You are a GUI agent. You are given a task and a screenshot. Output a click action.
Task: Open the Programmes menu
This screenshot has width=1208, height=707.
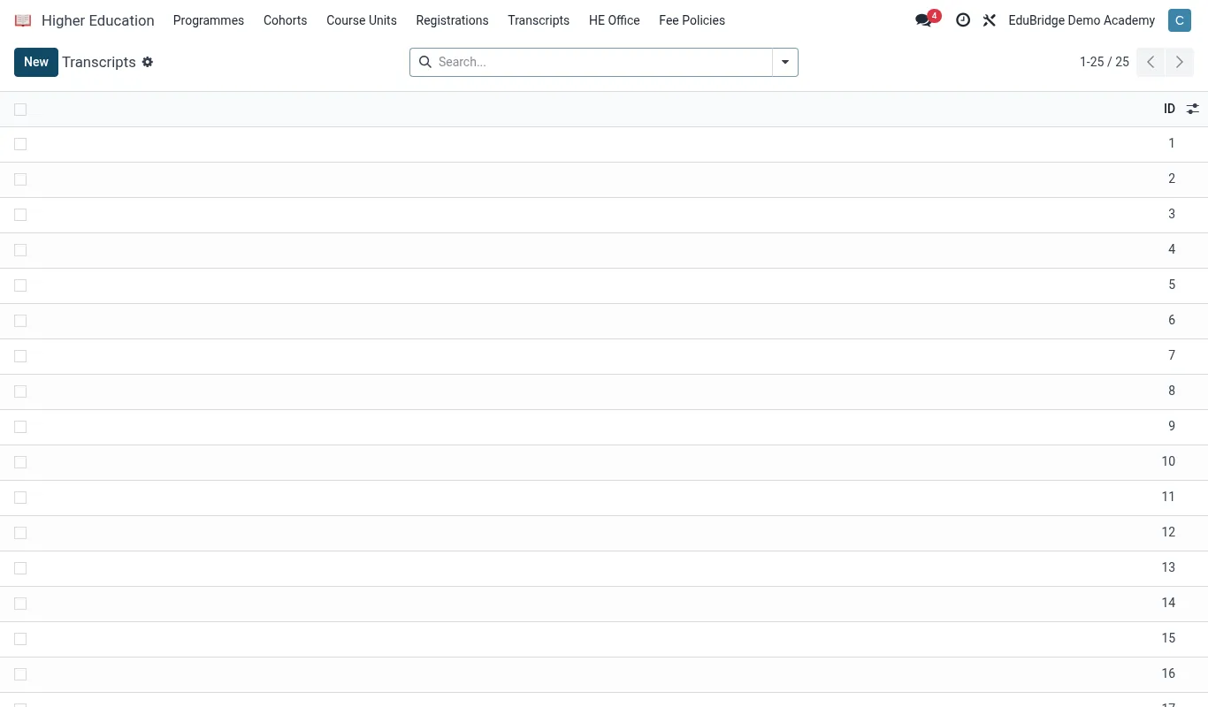[209, 20]
